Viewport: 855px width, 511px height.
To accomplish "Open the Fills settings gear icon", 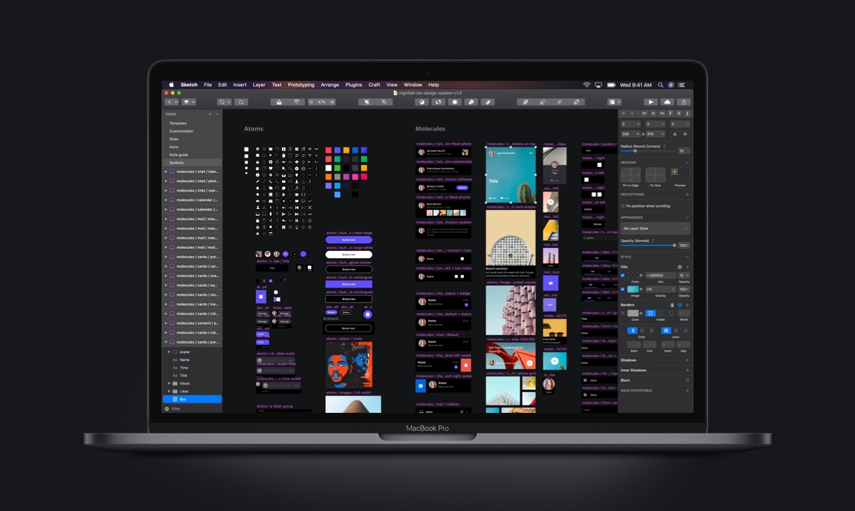I will (679, 267).
